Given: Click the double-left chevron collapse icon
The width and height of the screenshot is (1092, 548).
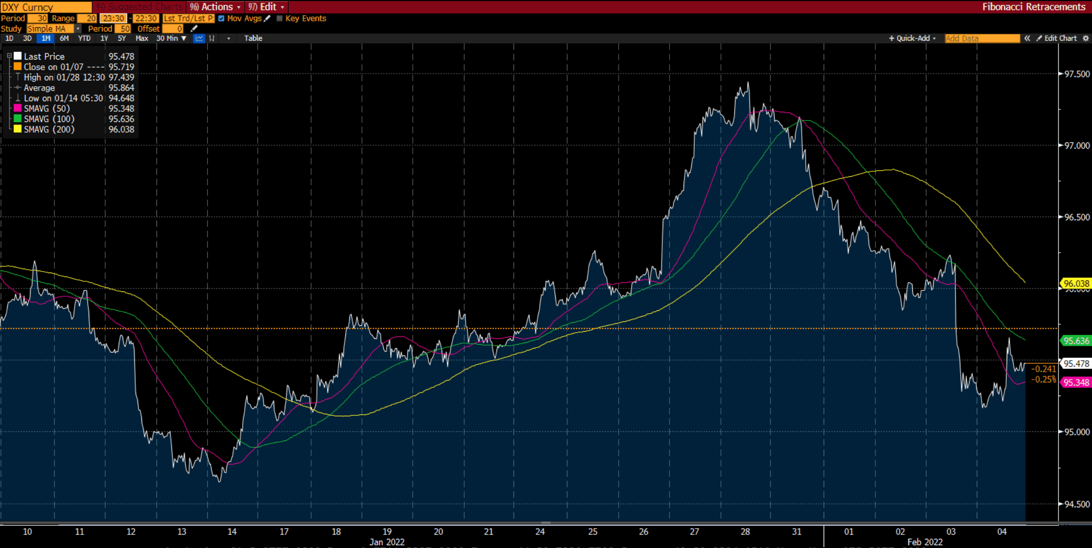Looking at the screenshot, I should coord(1028,38).
